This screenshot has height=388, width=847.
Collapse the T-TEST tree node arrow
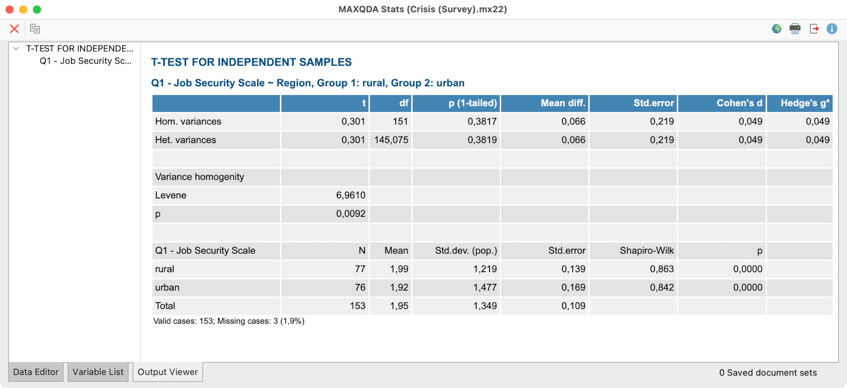tap(16, 49)
